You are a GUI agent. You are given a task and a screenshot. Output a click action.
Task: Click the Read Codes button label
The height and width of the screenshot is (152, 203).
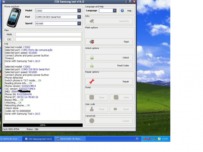click(123, 66)
